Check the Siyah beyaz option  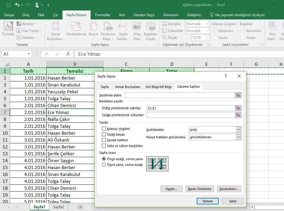pos(104,134)
